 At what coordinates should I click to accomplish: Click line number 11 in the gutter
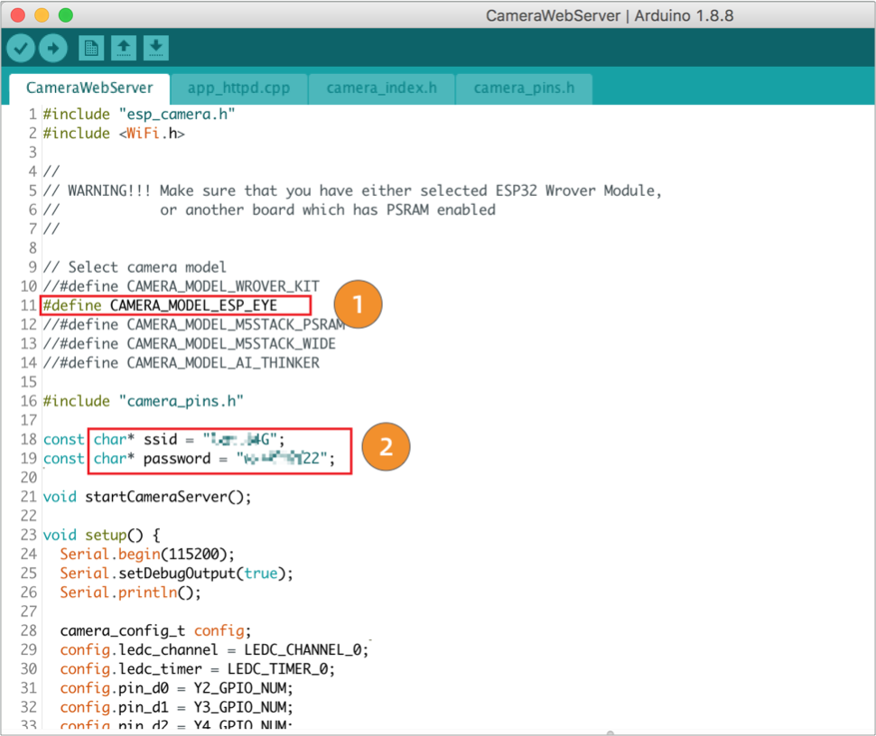pyautogui.click(x=27, y=305)
